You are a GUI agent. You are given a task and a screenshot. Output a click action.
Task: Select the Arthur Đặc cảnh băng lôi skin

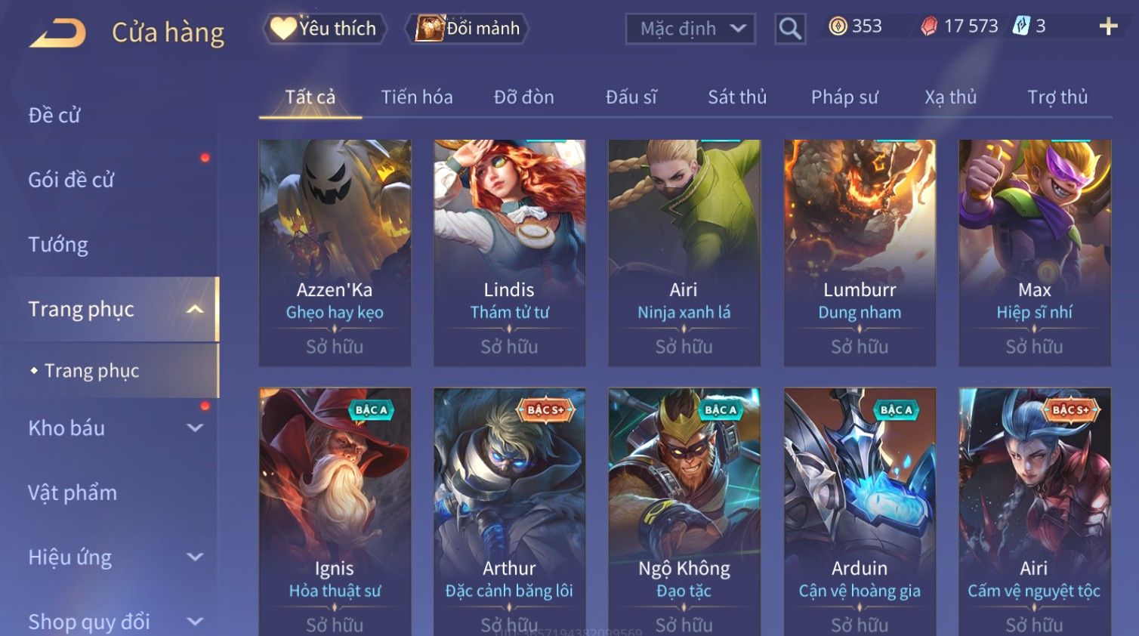pyautogui.click(x=509, y=512)
